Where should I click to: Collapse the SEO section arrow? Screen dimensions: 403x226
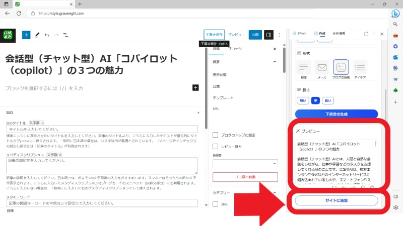pyautogui.click(x=198, y=112)
